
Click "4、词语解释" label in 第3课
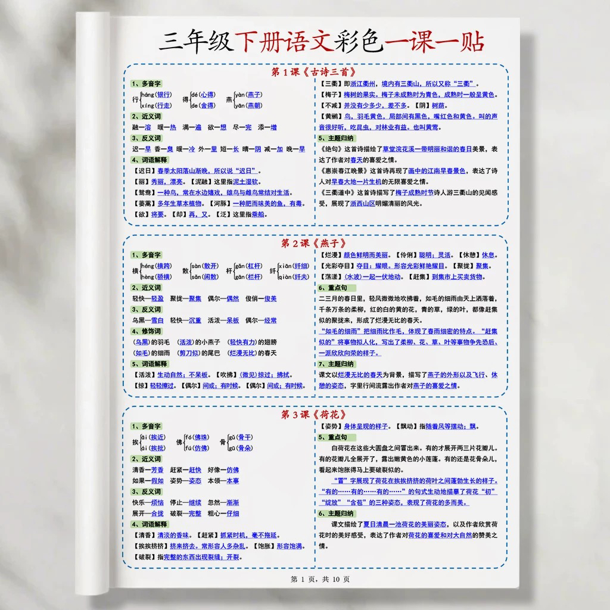click(x=150, y=524)
